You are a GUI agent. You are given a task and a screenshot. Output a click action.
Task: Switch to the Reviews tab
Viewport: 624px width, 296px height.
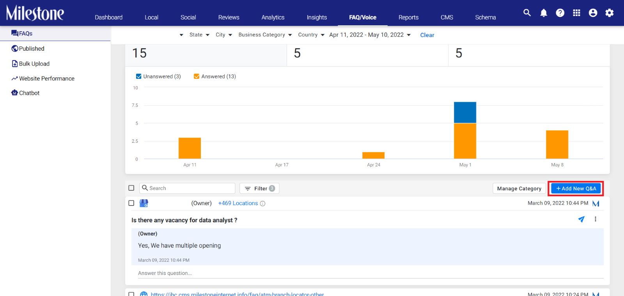(229, 17)
